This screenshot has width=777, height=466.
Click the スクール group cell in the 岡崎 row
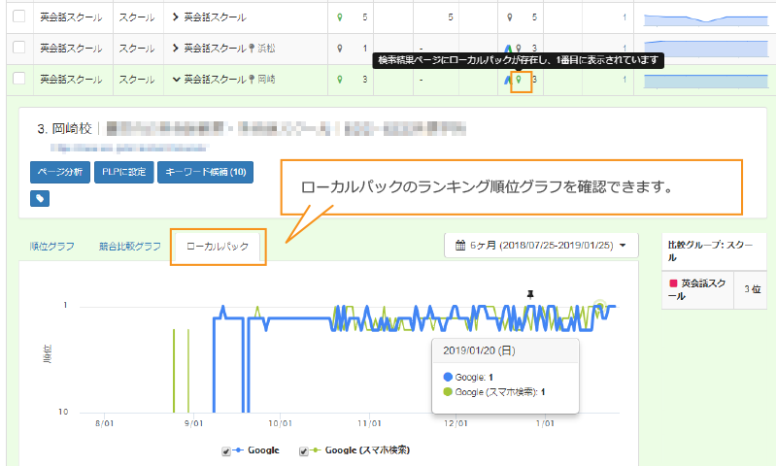[x=137, y=80]
